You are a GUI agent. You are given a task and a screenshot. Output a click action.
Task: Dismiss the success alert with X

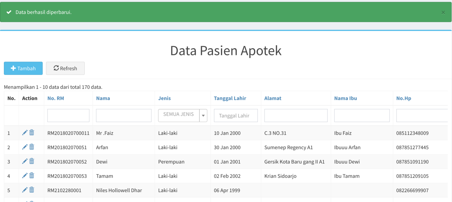(443, 12)
